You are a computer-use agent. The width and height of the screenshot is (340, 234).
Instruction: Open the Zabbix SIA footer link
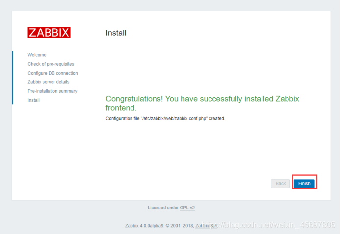(206, 226)
